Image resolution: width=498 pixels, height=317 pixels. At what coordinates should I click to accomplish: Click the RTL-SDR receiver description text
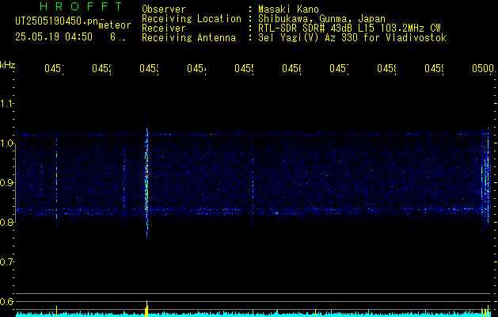point(349,29)
